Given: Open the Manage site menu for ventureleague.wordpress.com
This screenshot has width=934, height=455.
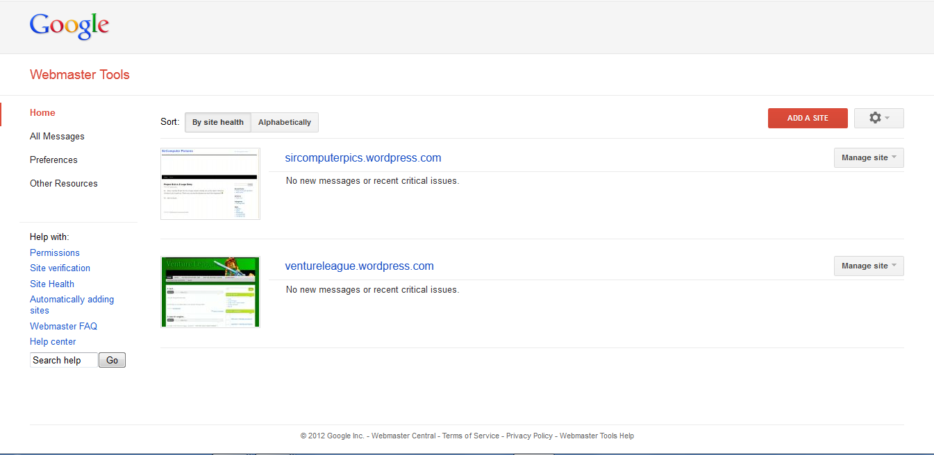Looking at the screenshot, I should [868, 266].
